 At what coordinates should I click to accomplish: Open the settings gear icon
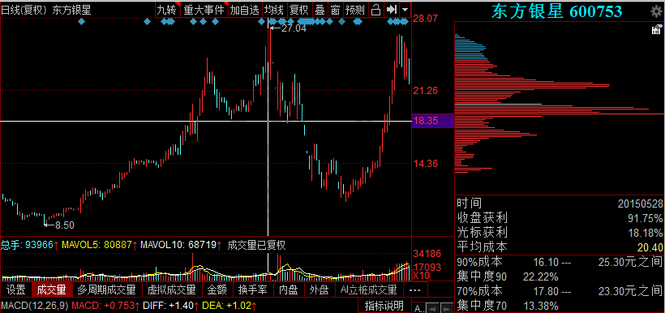pyautogui.click(x=656, y=11)
